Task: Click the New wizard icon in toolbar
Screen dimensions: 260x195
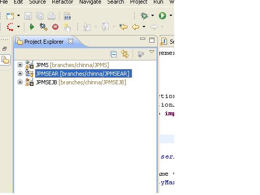Action: point(10,16)
